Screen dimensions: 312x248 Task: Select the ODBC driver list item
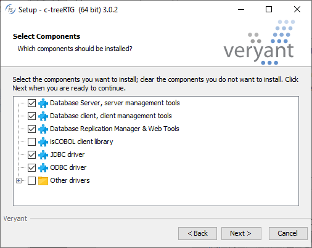68,167
